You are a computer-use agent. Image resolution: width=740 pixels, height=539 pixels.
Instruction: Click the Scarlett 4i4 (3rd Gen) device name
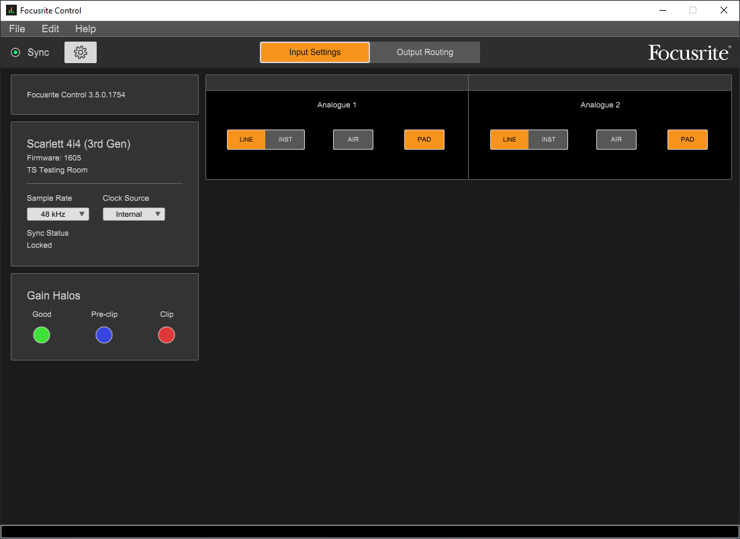(x=79, y=144)
